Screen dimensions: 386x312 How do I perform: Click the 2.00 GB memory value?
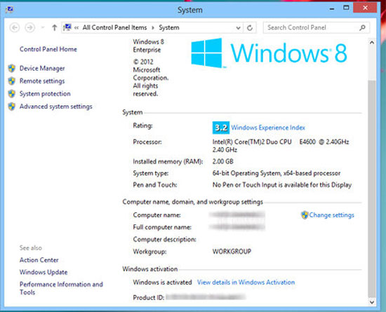coord(222,161)
